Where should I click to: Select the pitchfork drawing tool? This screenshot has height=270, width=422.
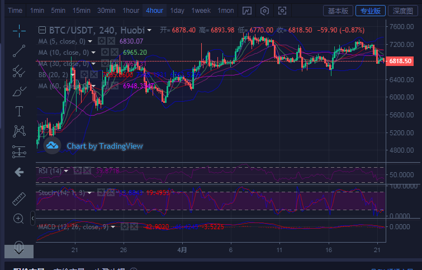tap(19, 72)
